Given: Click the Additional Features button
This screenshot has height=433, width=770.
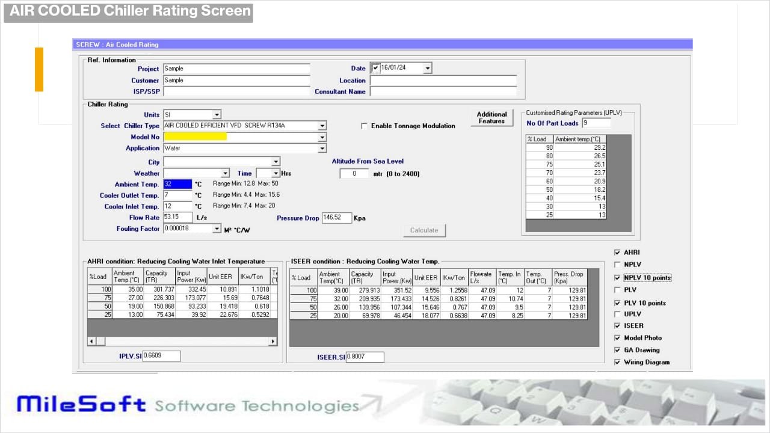Looking at the screenshot, I should (491, 118).
